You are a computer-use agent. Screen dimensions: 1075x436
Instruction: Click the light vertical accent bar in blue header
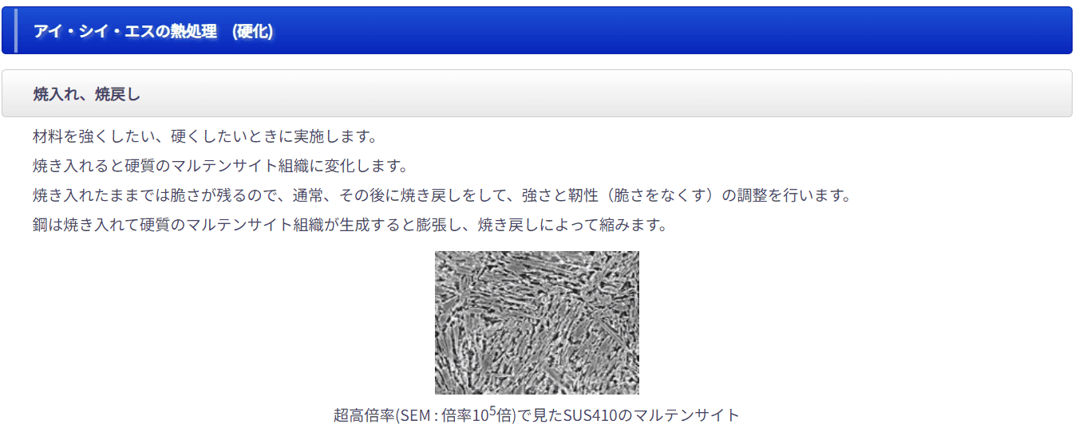tap(16, 31)
